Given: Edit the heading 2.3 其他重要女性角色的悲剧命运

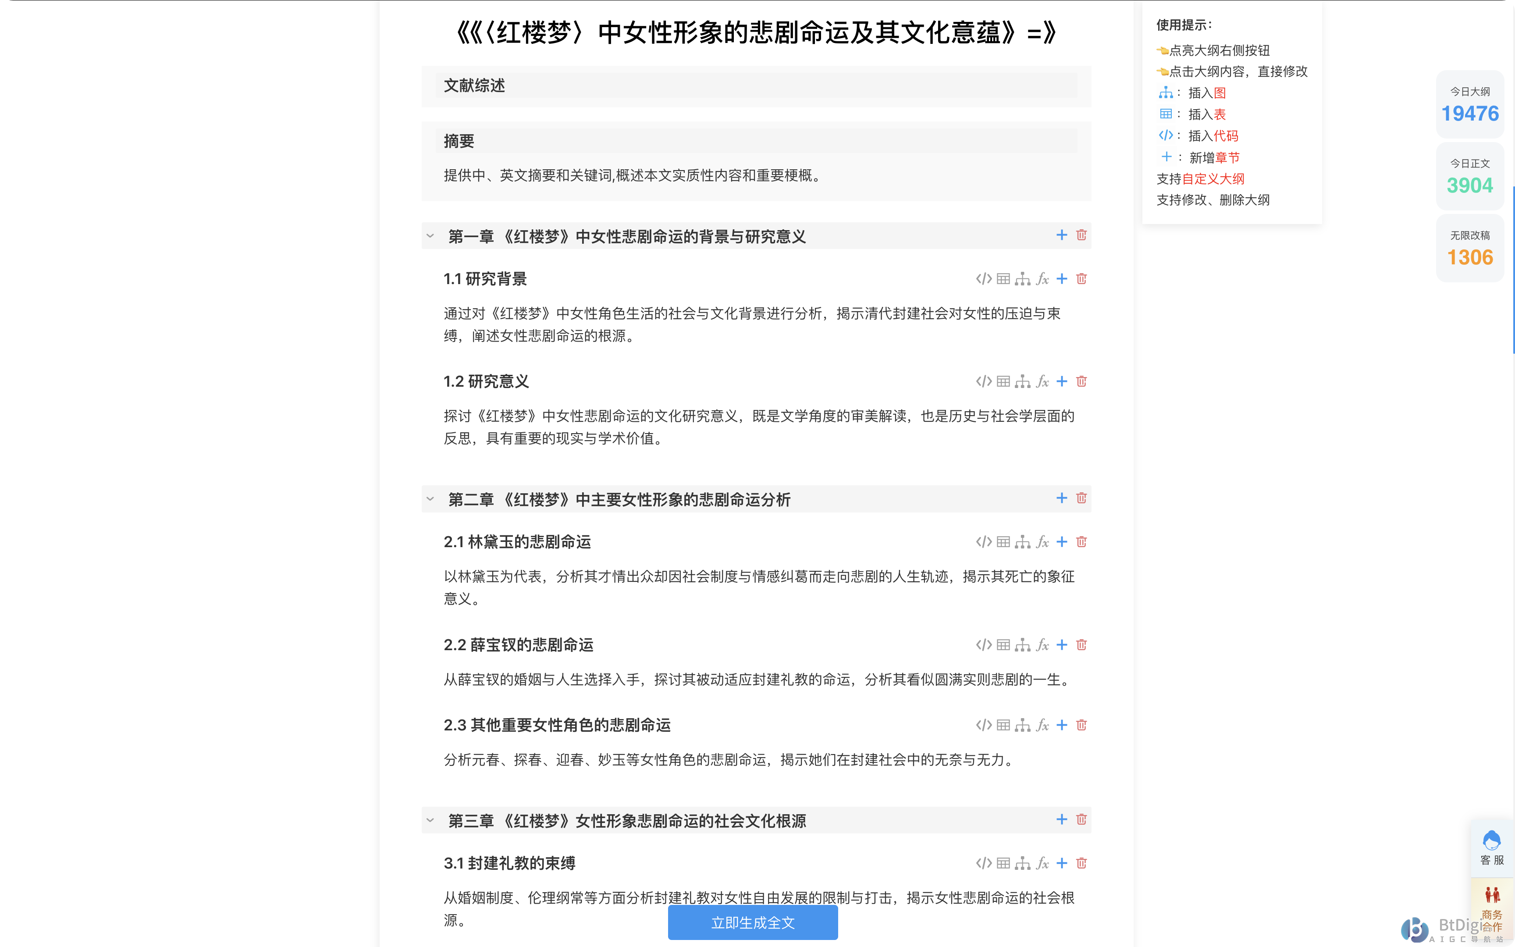Looking at the screenshot, I should tap(557, 725).
